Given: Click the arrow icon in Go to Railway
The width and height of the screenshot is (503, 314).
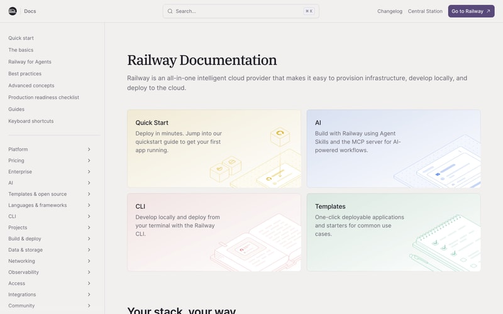Looking at the screenshot, I should point(489,11).
